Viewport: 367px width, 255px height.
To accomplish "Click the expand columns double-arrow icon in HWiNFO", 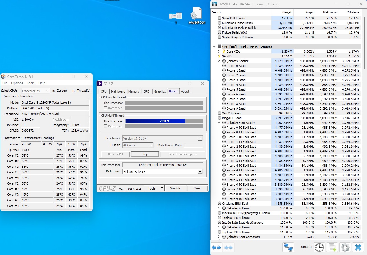I will 216,247.
